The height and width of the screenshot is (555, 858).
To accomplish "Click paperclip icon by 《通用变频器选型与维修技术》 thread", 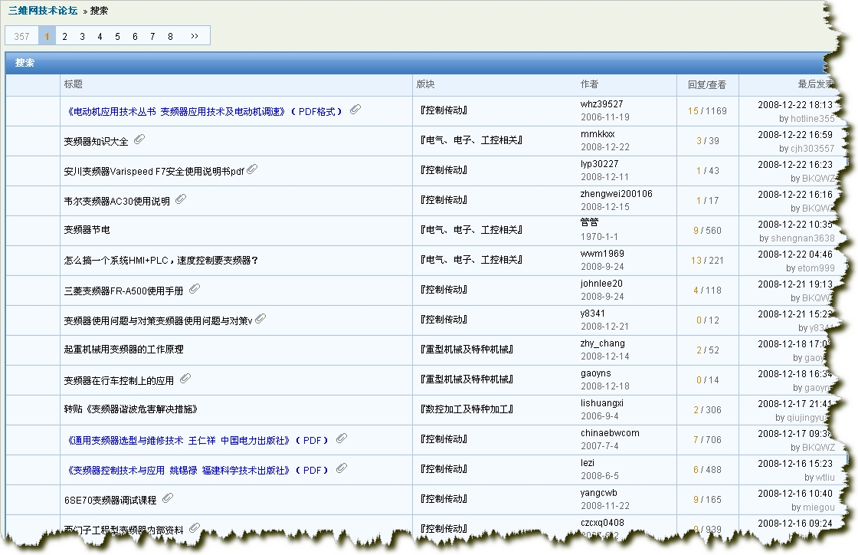I will (342, 438).
